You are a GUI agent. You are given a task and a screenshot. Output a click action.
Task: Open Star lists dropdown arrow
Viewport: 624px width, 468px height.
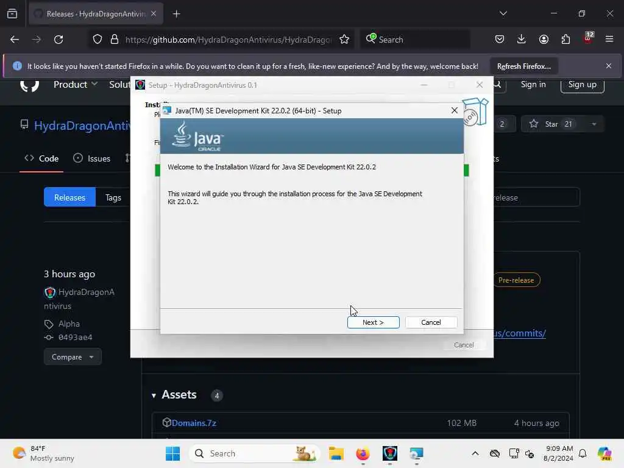tap(594, 124)
